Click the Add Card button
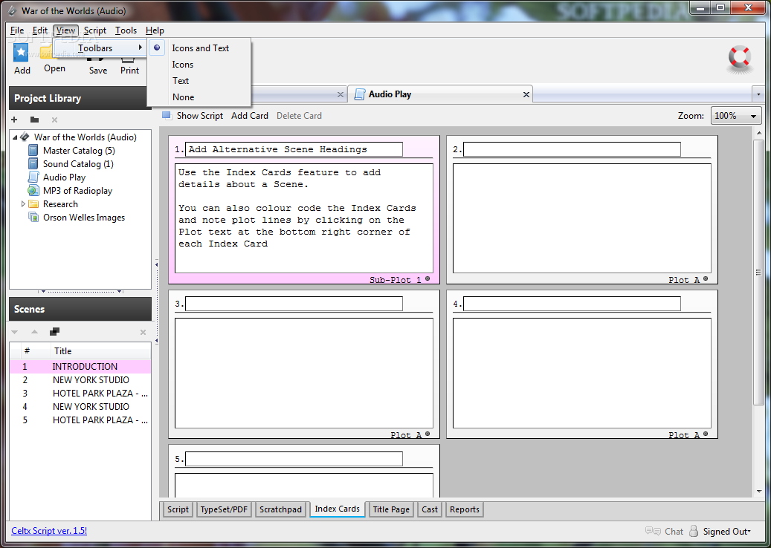The width and height of the screenshot is (771, 548). pos(250,116)
